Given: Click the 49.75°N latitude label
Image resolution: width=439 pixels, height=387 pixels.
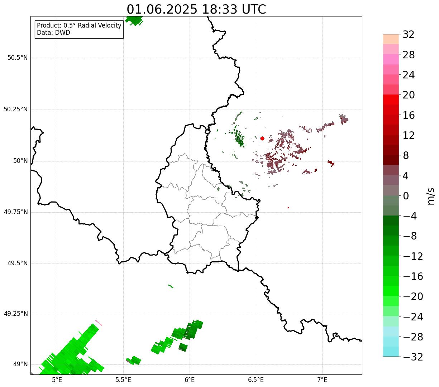Looking at the screenshot, I should (x=16, y=212).
